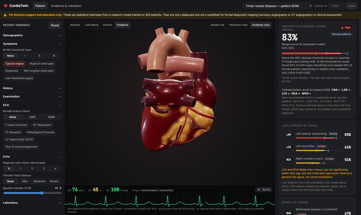361x215 pixels.
Task: Click the Load button
Action: click(352, 6)
